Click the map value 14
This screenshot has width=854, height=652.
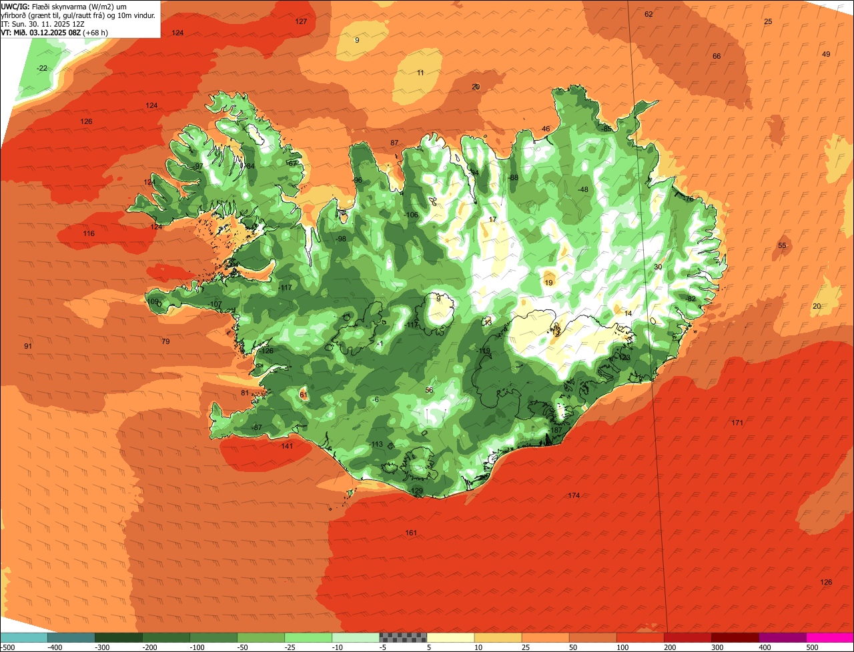click(x=628, y=313)
